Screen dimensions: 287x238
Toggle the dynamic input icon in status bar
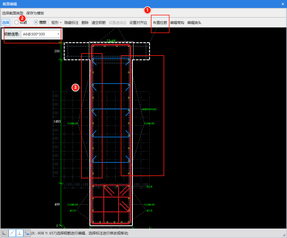(27, 233)
